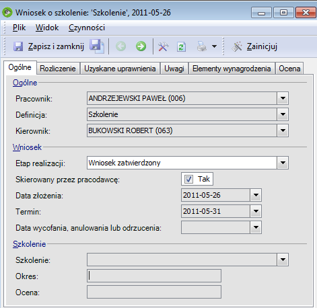Image resolution: width=317 pixels, height=308 pixels.
Task: Switch to the Uzyskane uprawnienia tab
Action: [x=120, y=69]
